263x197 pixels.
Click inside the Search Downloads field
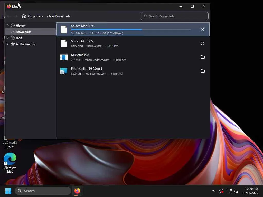click(x=175, y=16)
